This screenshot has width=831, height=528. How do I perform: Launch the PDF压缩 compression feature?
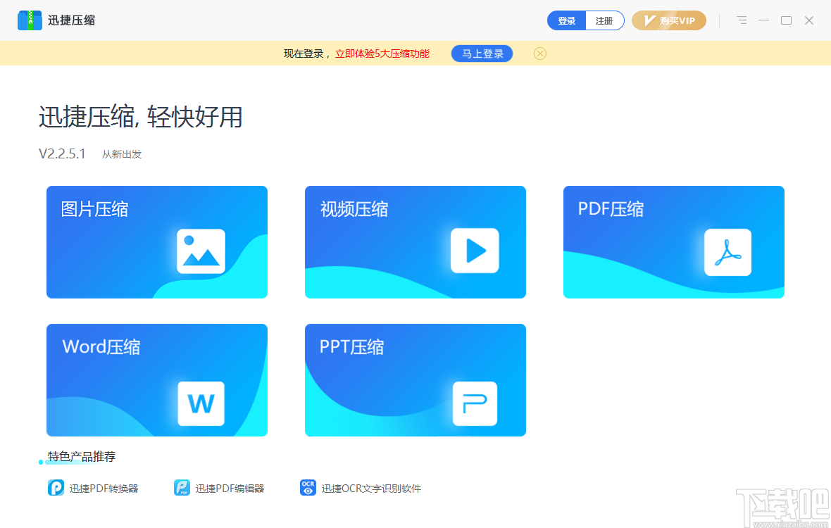[x=673, y=241]
